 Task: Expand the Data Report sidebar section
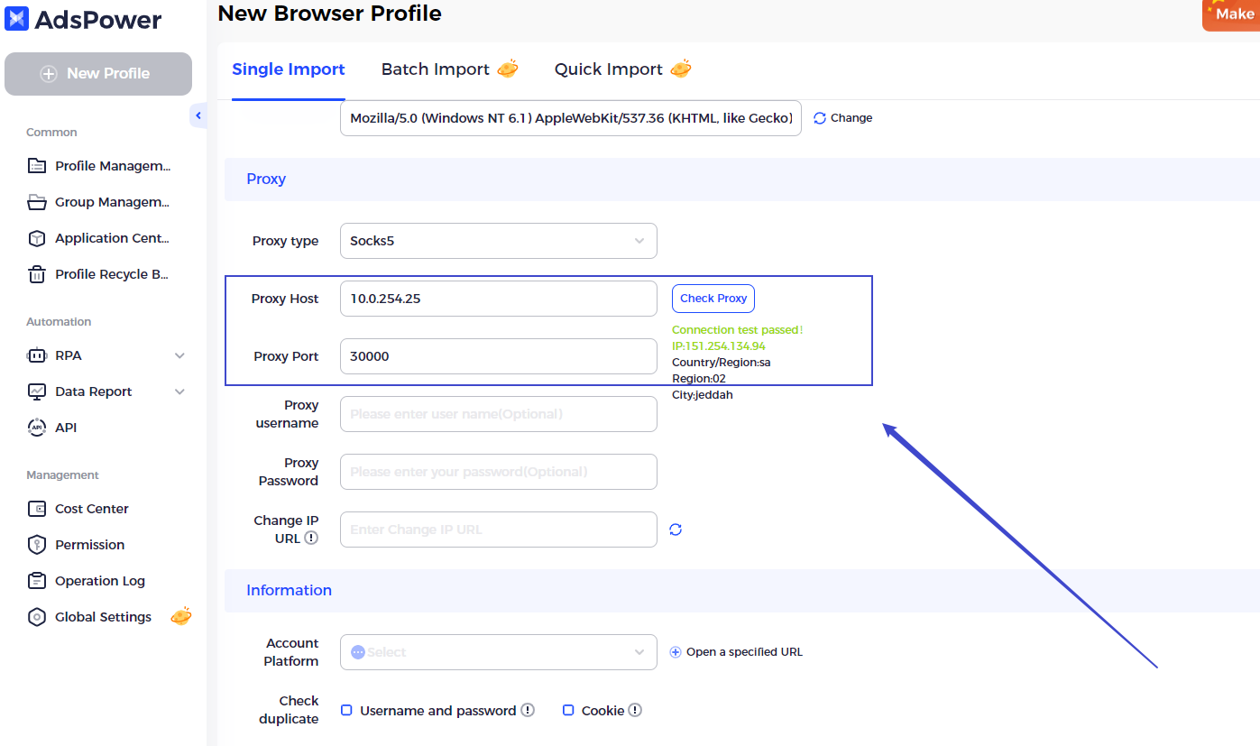point(106,391)
